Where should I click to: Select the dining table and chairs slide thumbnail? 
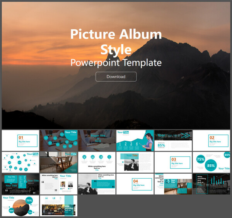pyautogui.click(x=59, y=162)
